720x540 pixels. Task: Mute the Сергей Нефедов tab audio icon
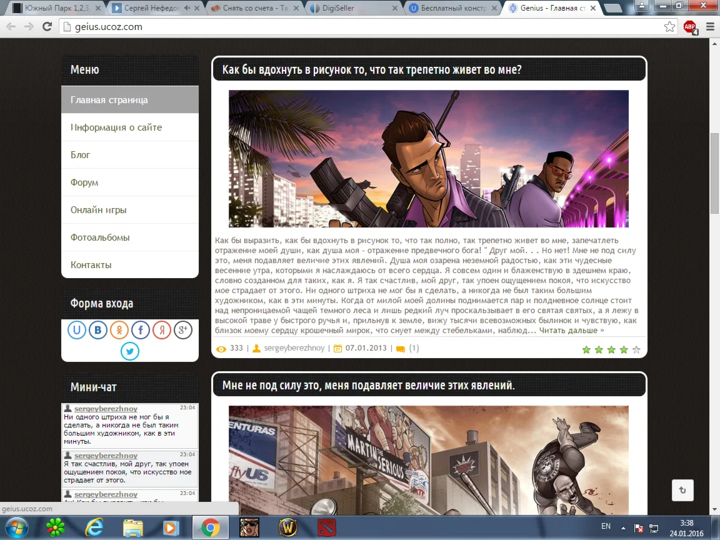coord(187,7)
